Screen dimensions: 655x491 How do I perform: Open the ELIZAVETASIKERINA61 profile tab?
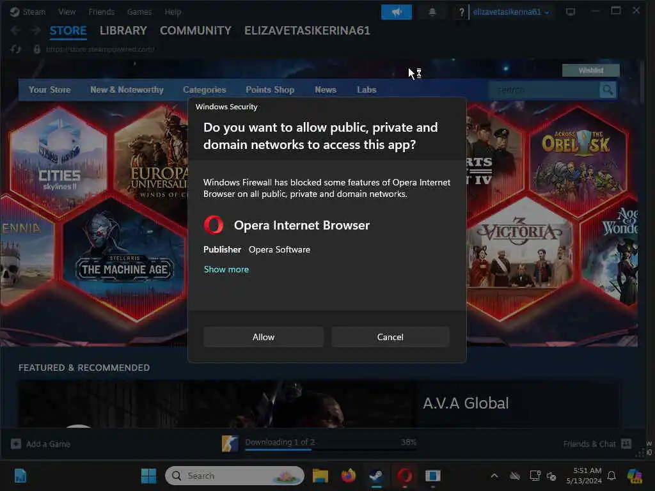(x=307, y=31)
